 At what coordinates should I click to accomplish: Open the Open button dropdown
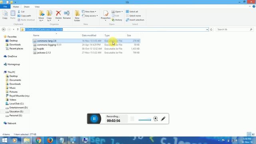click(x=117, y=12)
